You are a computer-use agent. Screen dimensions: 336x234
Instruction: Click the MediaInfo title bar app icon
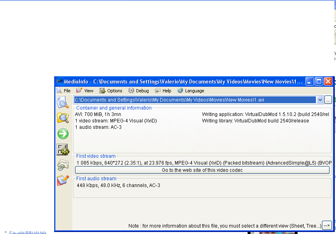coord(59,81)
